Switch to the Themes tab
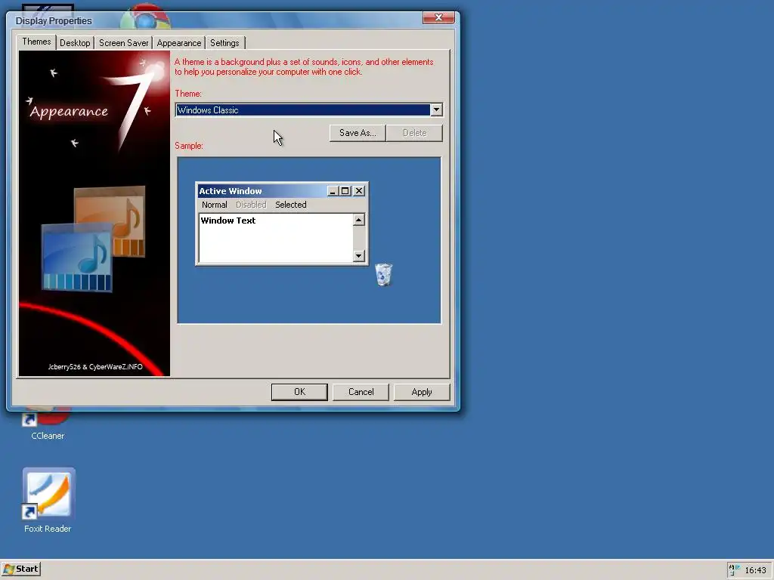Viewport: 774px width, 580px height. click(36, 42)
